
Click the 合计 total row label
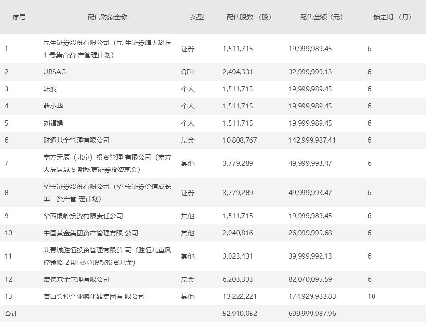(11, 314)
